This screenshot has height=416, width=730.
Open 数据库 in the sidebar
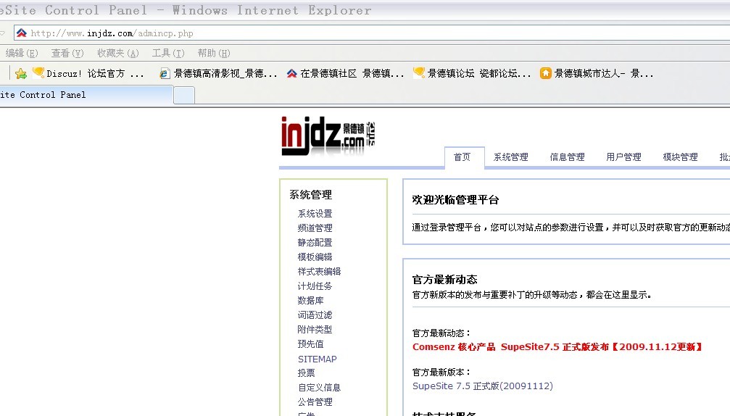point(310,301)
